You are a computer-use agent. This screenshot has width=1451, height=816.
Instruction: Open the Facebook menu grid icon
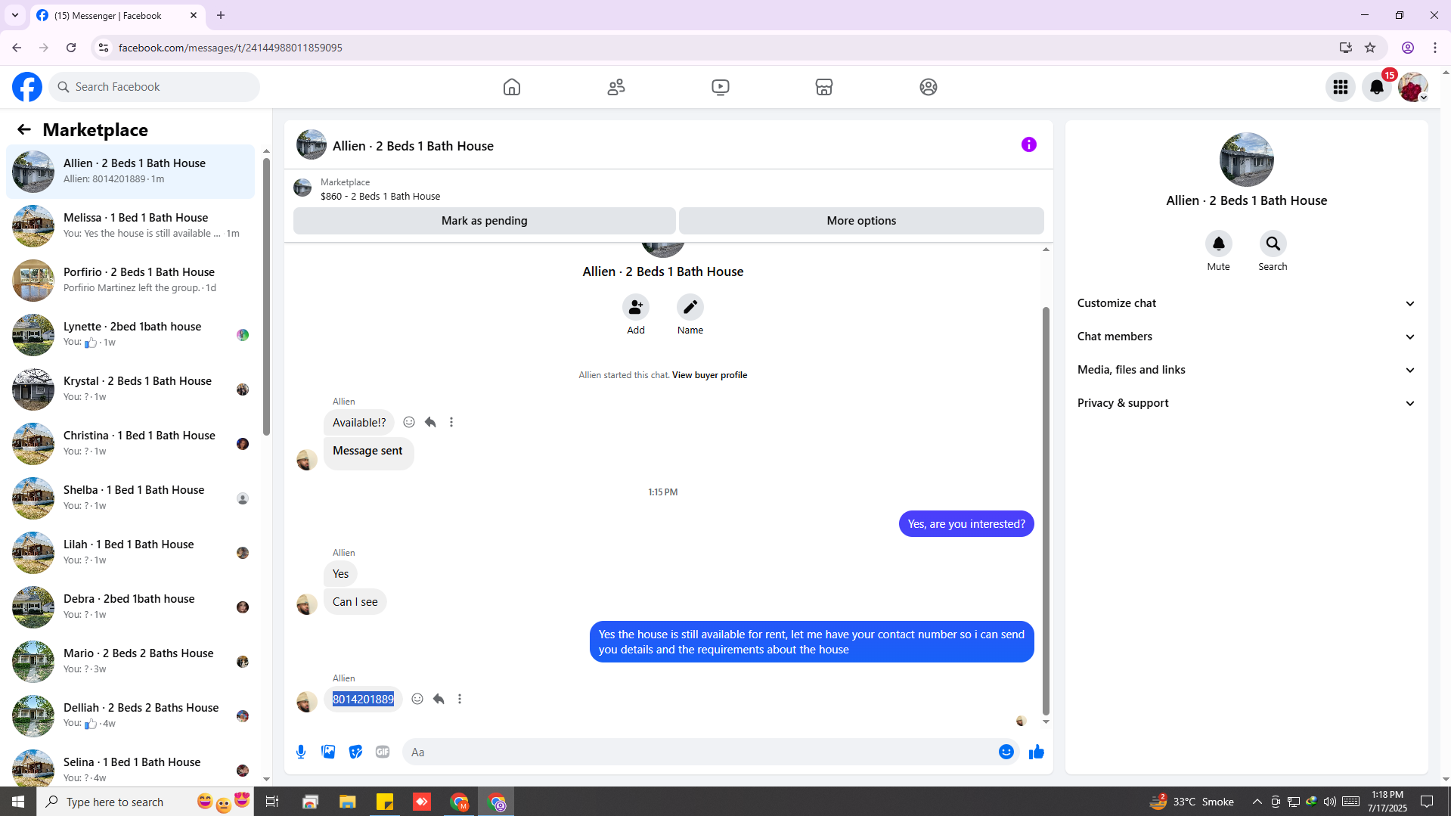pyautogui.click(x=1341, y=87)
